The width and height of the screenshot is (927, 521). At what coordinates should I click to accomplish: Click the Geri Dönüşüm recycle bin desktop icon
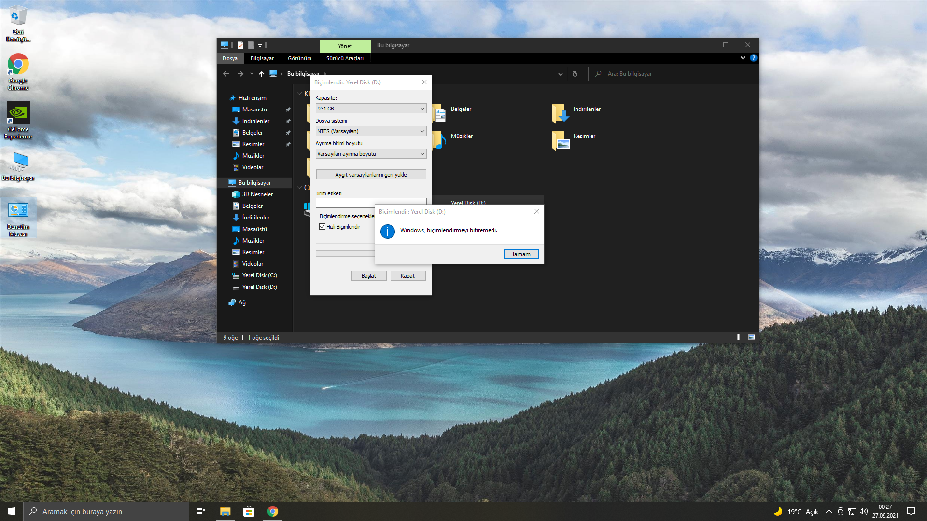click(x=18, y=23)
